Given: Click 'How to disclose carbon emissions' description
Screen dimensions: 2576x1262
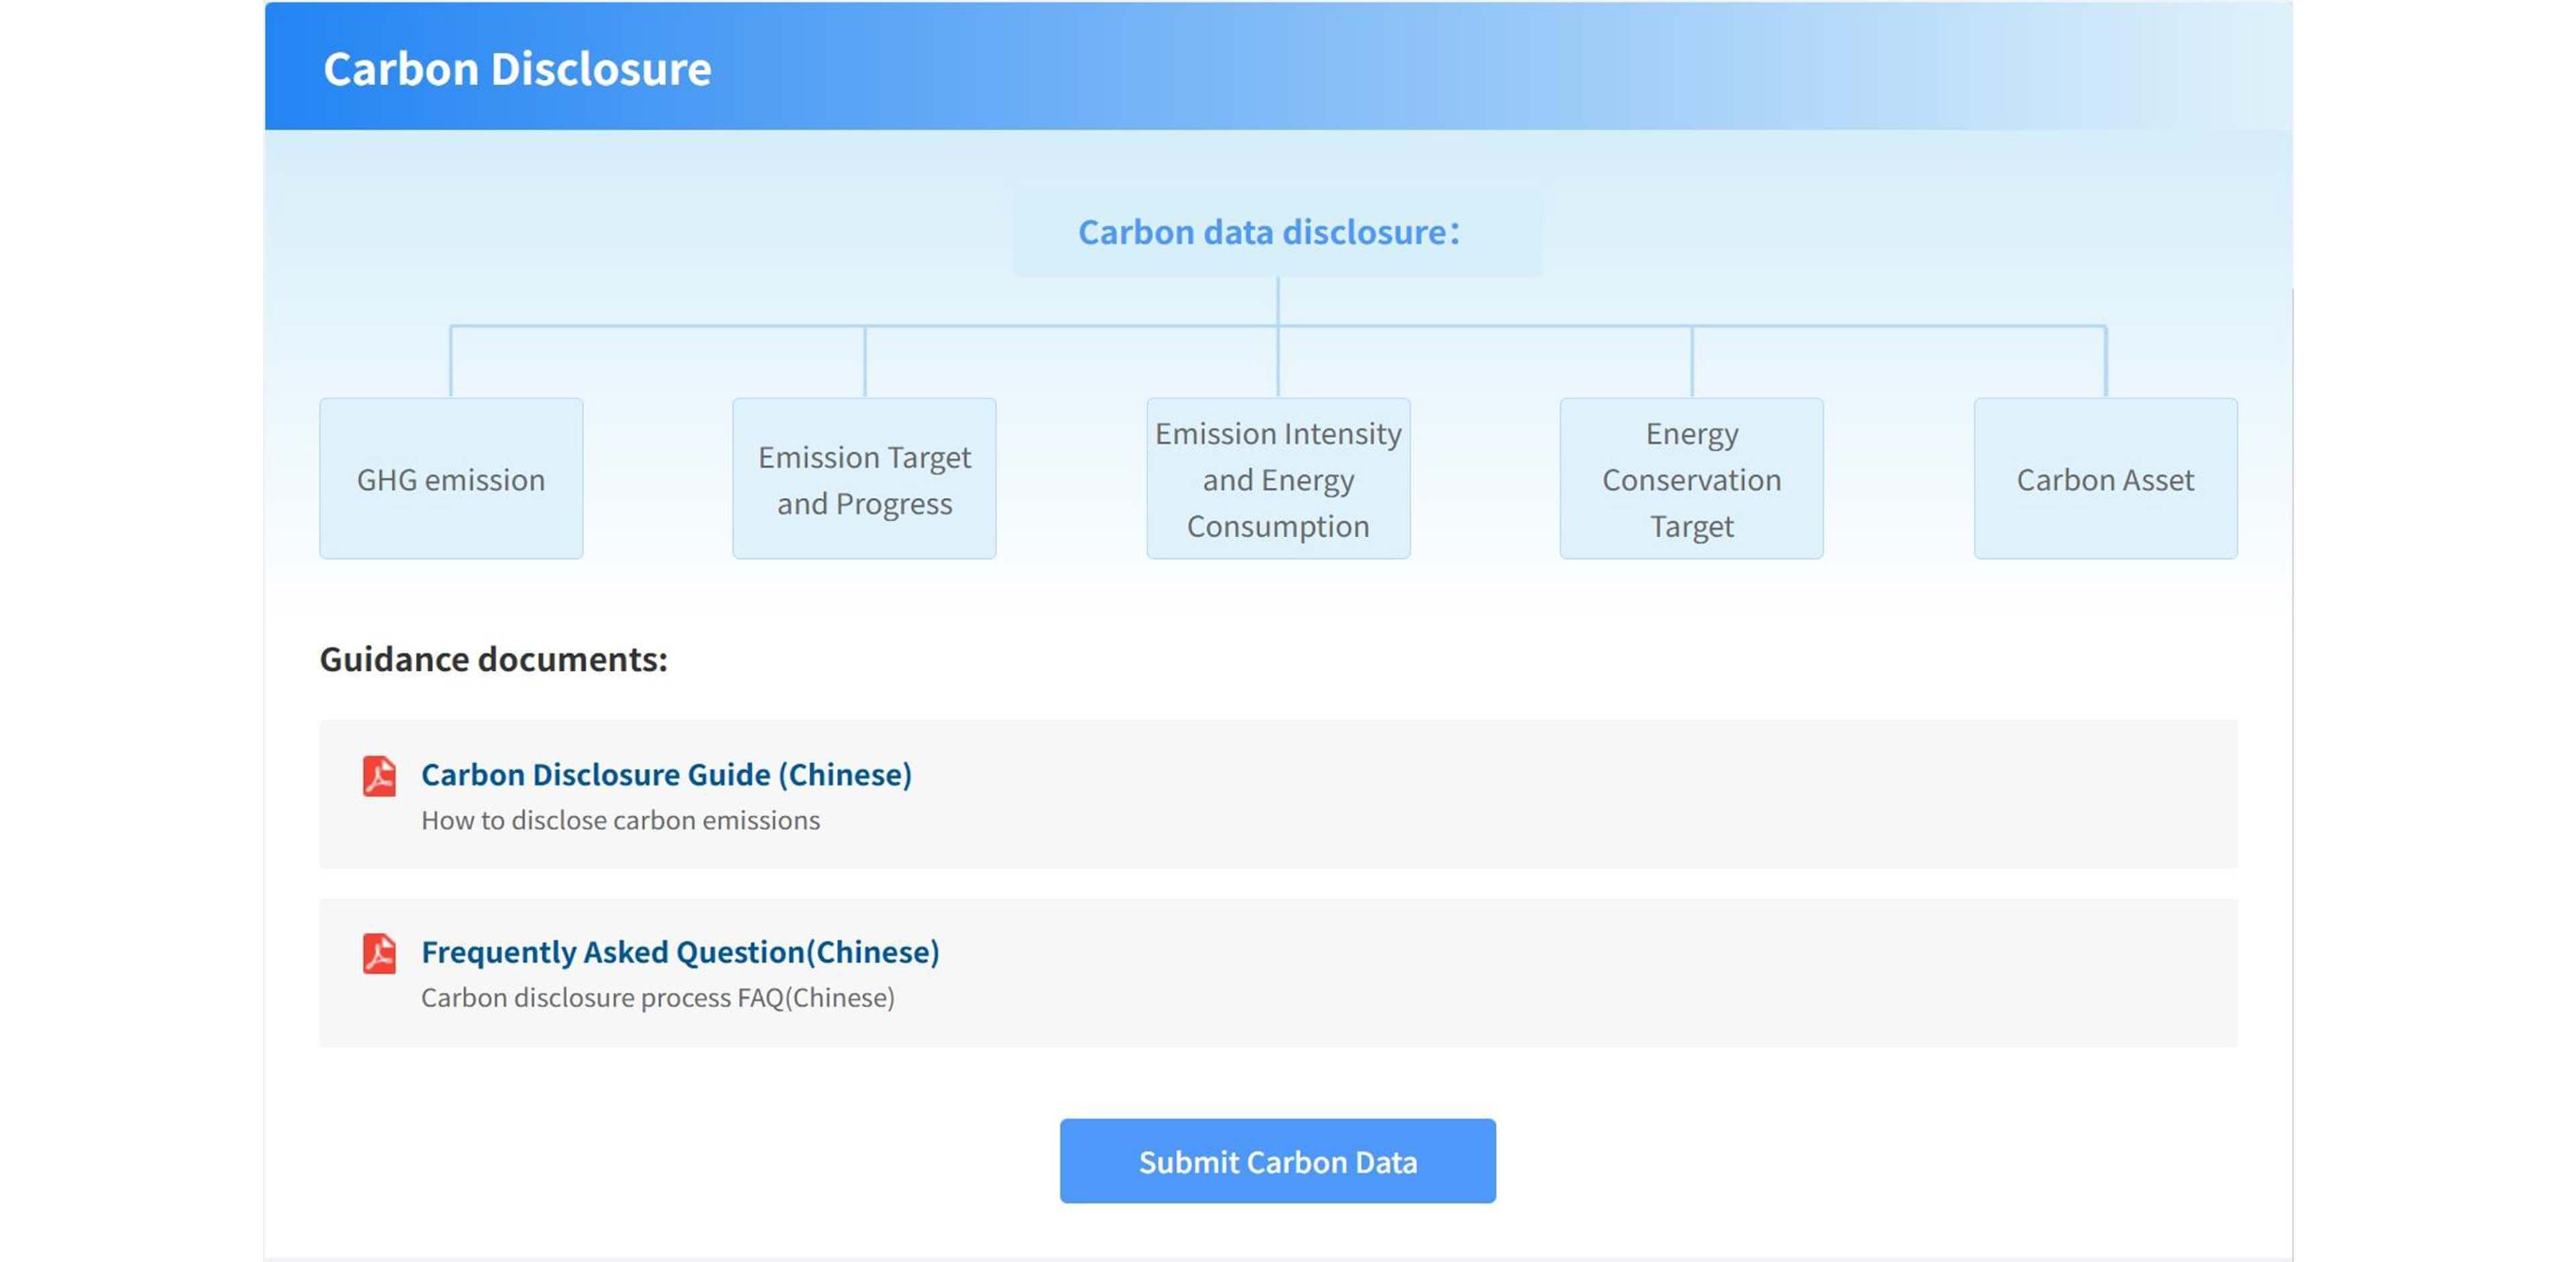Looking at the screenshot, I should pos(620,820).
